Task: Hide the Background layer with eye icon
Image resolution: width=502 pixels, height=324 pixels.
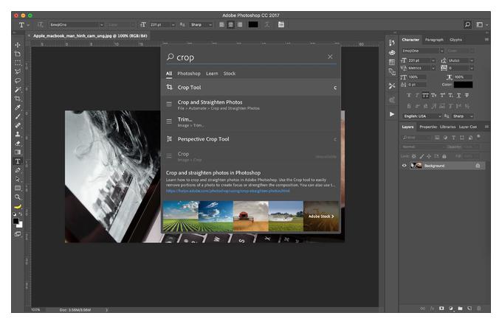Action: coord(404,166)
